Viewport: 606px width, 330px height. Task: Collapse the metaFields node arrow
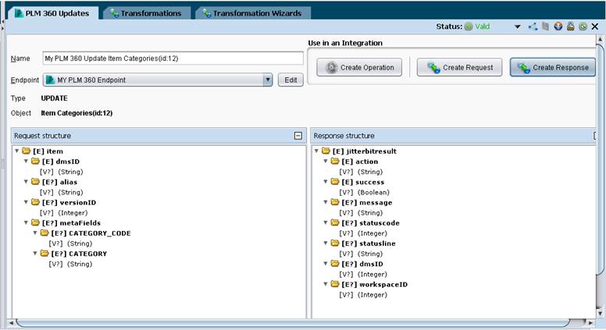pos(26,222)
